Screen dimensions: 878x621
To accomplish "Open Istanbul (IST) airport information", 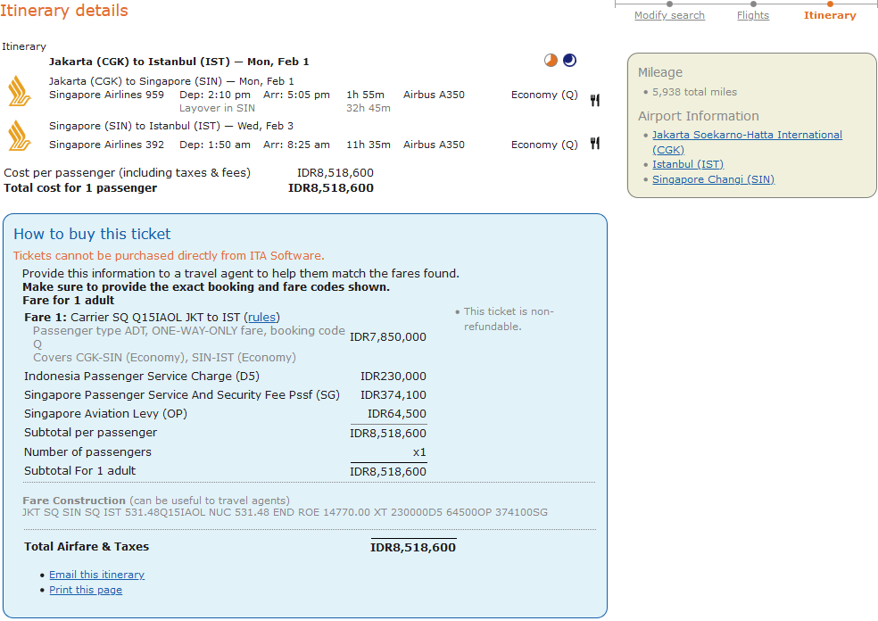I will [688, 164].
